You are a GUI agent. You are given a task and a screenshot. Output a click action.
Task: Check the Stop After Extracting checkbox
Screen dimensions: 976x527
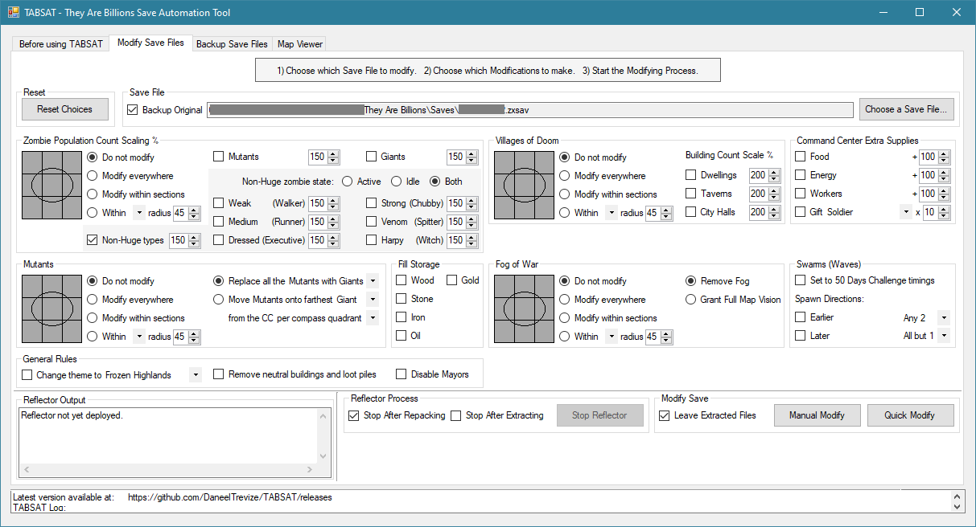[x=497, y=415]
